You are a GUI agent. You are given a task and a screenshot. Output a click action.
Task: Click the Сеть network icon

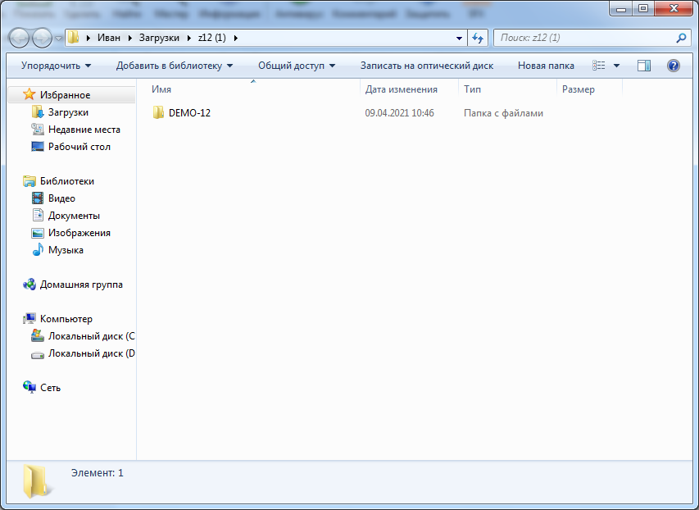(29, 387)
